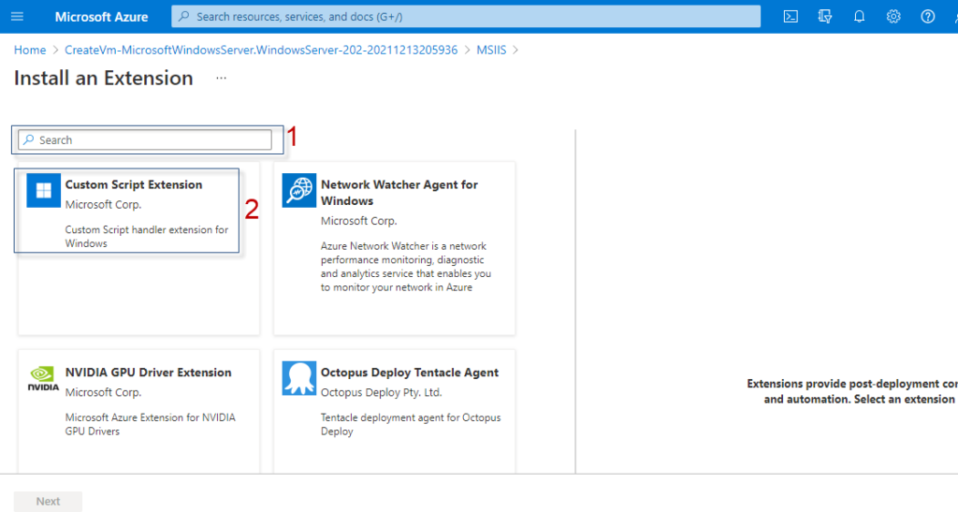Focus the global search resources box
Screen dimensions: 958x512
(466, 17)
